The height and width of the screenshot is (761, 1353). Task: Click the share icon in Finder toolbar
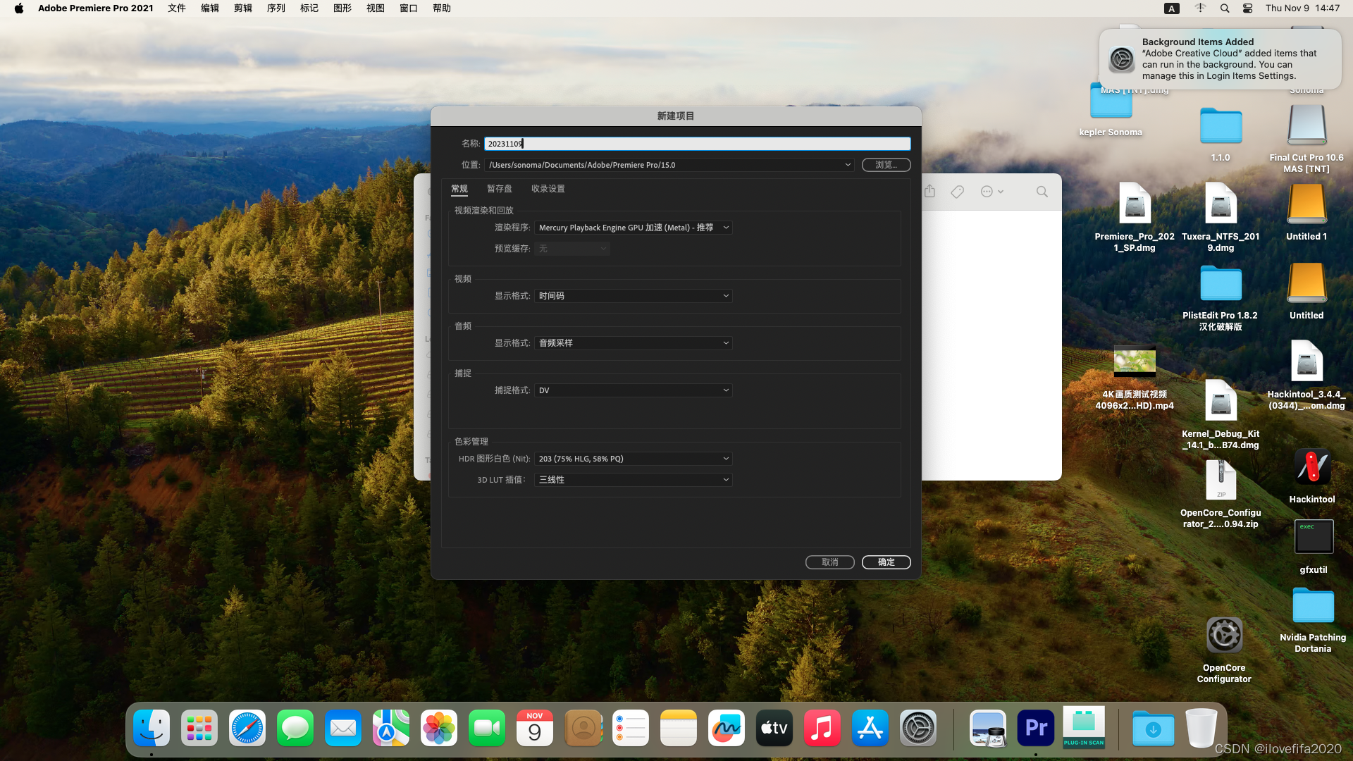(929, 192)
